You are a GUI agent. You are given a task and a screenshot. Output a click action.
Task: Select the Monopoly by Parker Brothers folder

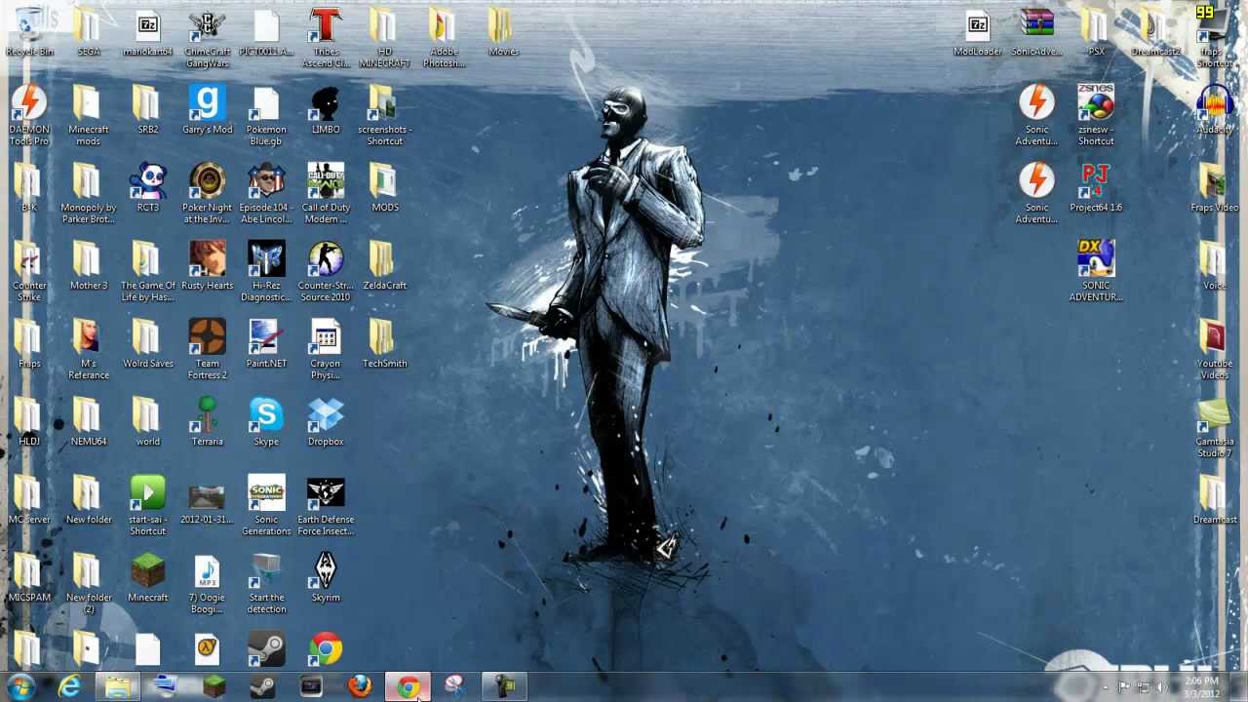(89, 194)
